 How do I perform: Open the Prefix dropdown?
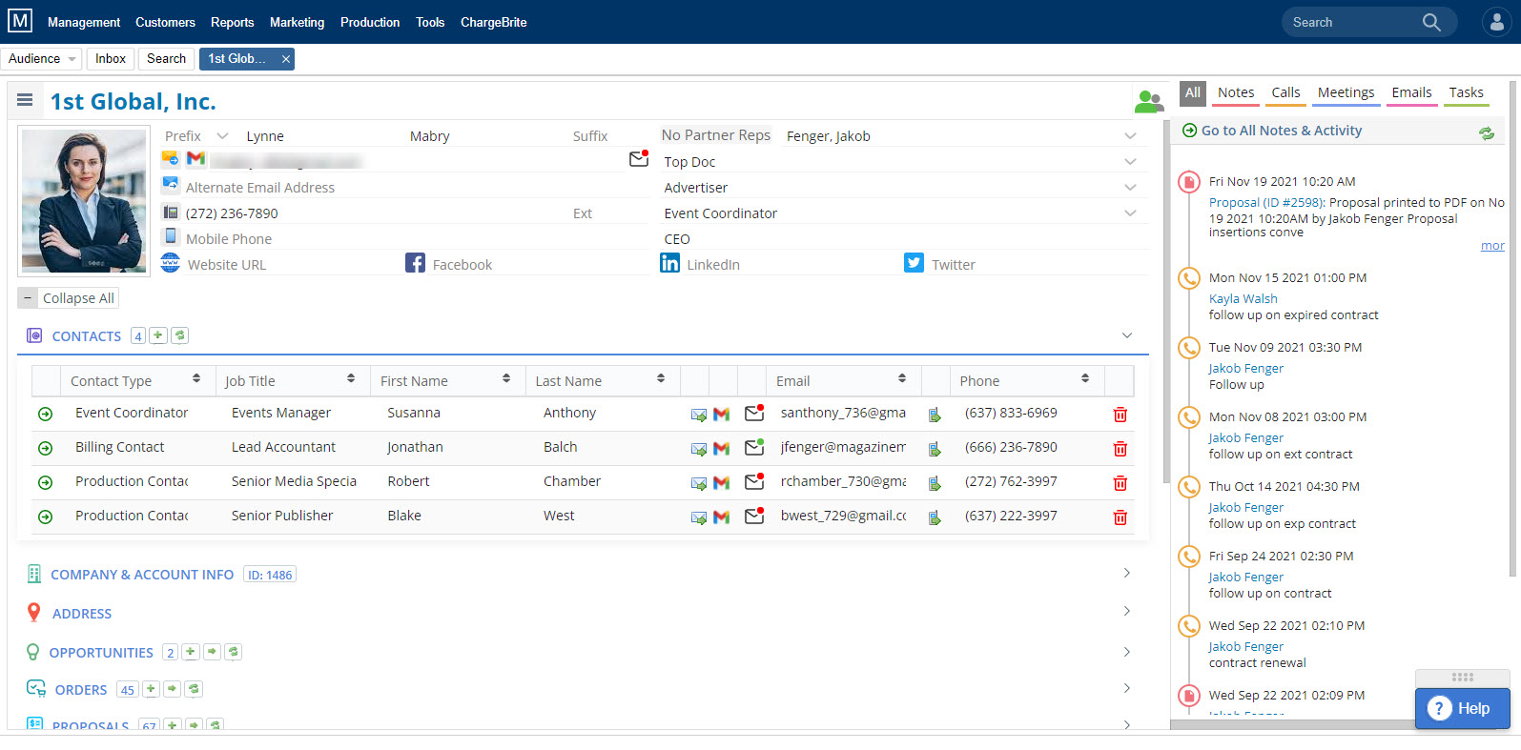click(x=222, y=136)
